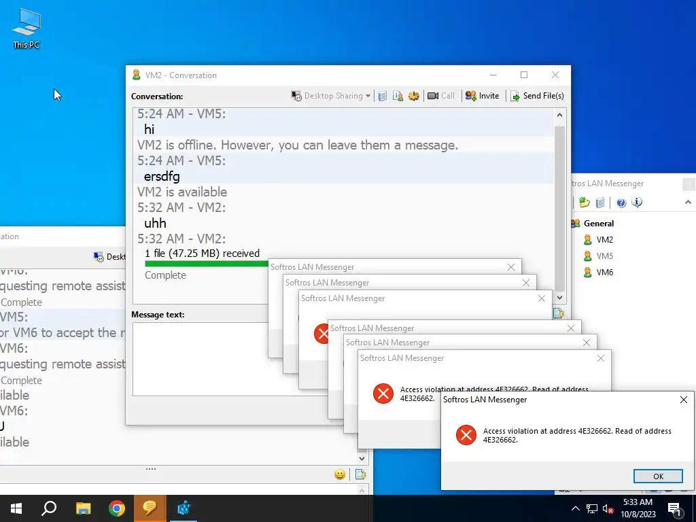Image resolution: width=696 pixels, height=522 pixels.
Task: Collapse the messenger toolbar with up chevron
Action: click(688, 203)
